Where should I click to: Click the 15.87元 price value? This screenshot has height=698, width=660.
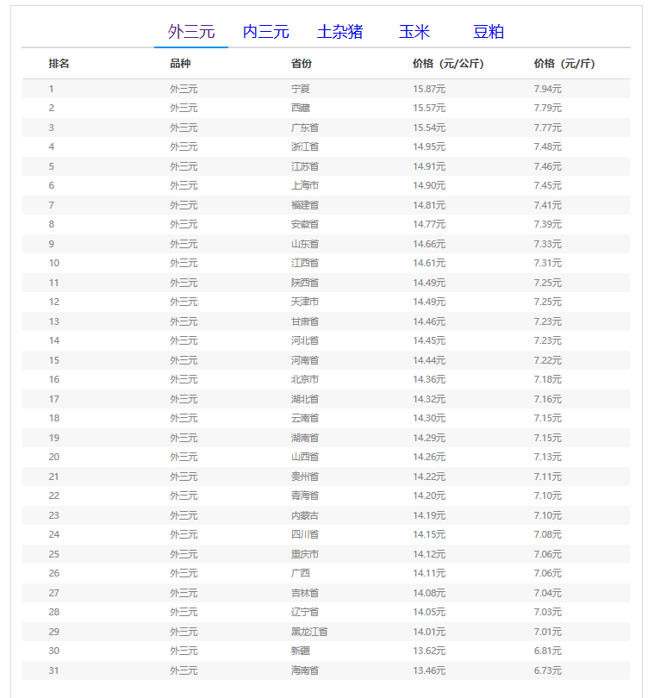click(429, 89)
